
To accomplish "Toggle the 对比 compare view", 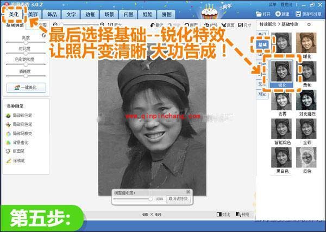I will point(223,214).
